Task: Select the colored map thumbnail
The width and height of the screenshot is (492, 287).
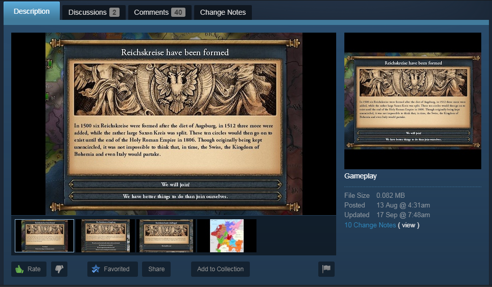Action: pyautogui.click(x=227, y=236)
